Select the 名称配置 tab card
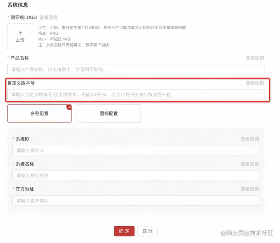Image resolution: width=280 pixels, height=243 pixels. pos(39,114)
